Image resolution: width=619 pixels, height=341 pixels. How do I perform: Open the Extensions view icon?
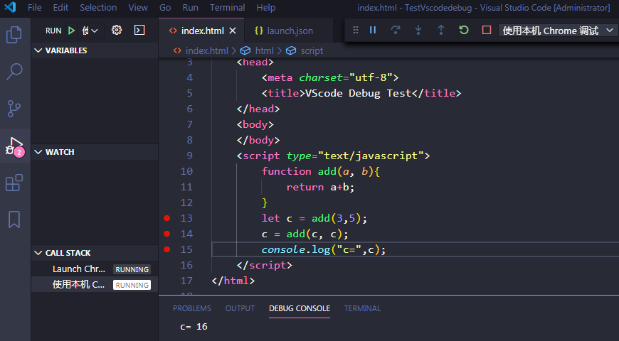[14, 183]
